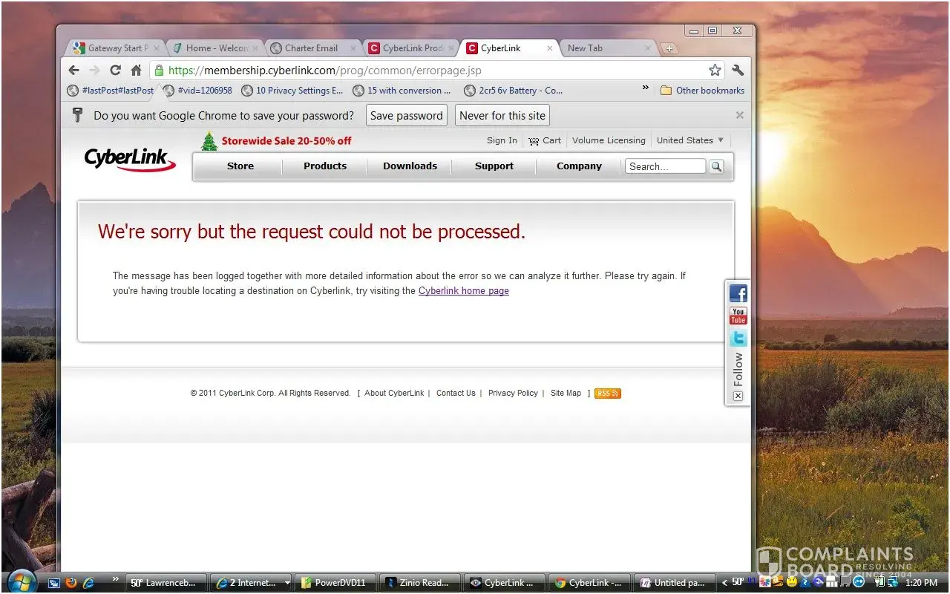This screenshot has height=594, width=950.
Task: Open the Products menu on CyberLink
Action: click(x=324, y=166)
